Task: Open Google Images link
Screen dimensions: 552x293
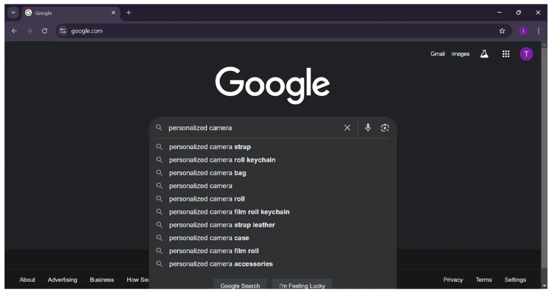Action: tap(460, 54)
